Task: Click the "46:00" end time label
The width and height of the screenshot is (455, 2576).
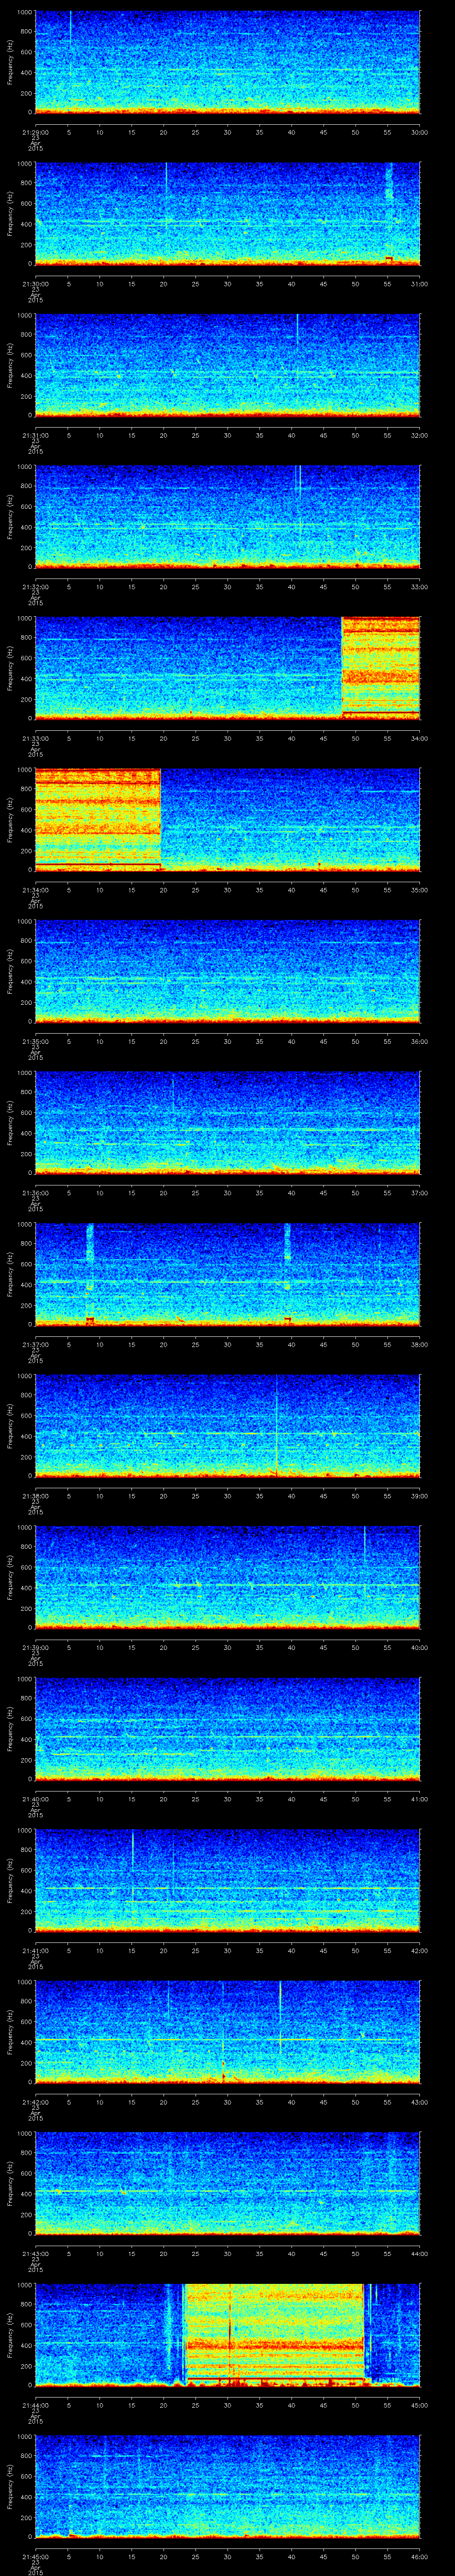Action: click(420, 2556)
